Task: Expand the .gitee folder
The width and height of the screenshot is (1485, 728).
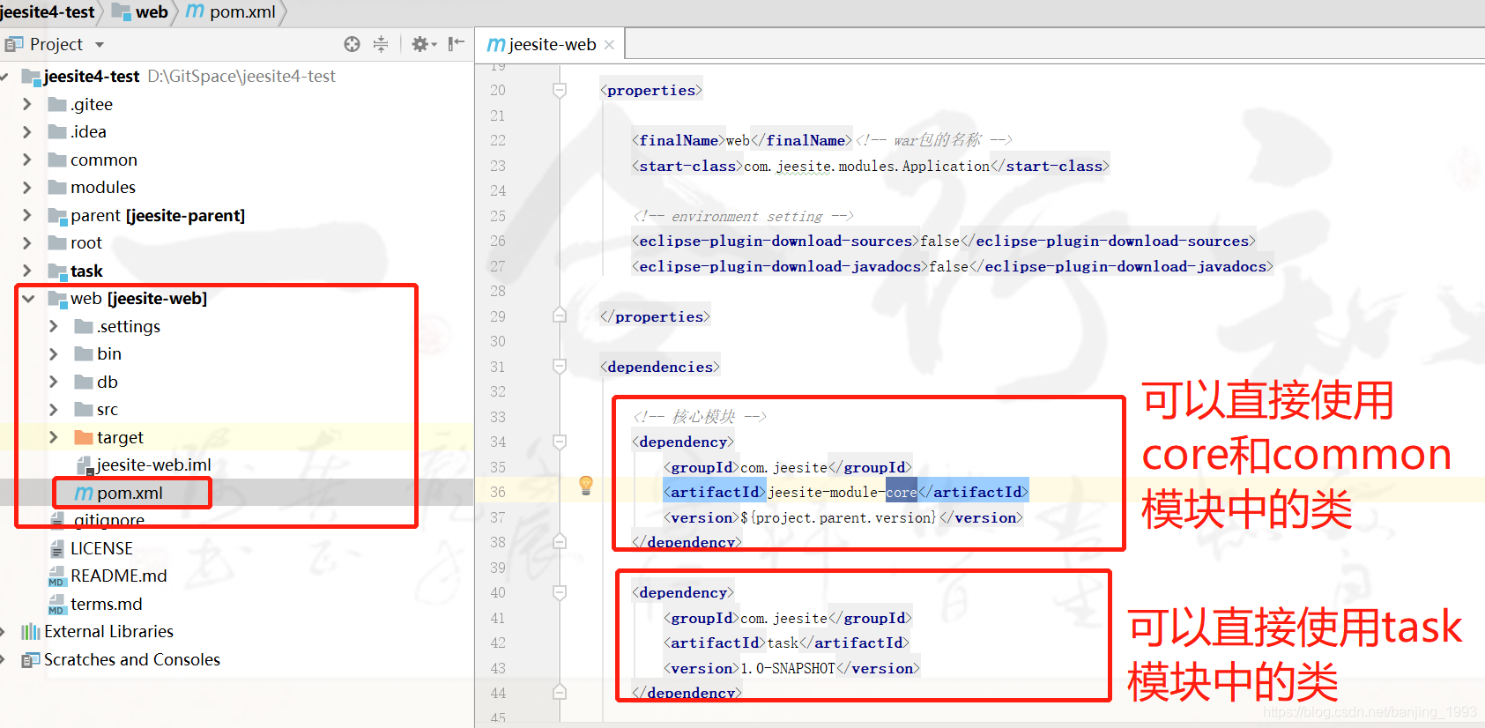Action: pyautogui.click(x=26, y=104)
